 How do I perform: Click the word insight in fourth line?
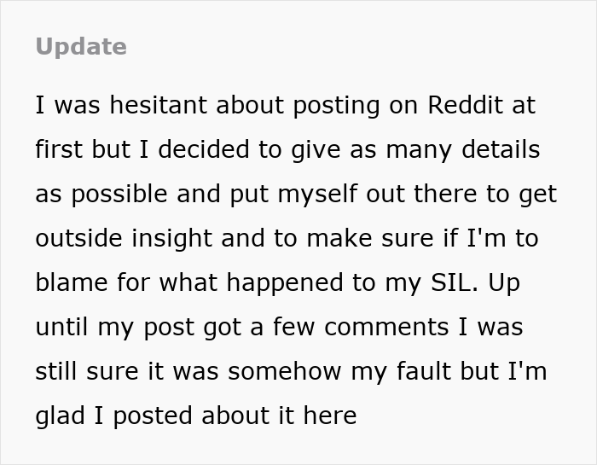tap(171, 239)
